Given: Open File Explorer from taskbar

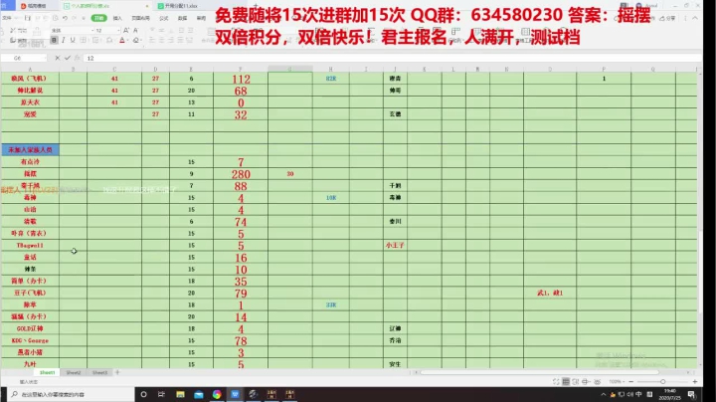Looking at the screenshot, I should pyautogui.click(x=180, y=394).
